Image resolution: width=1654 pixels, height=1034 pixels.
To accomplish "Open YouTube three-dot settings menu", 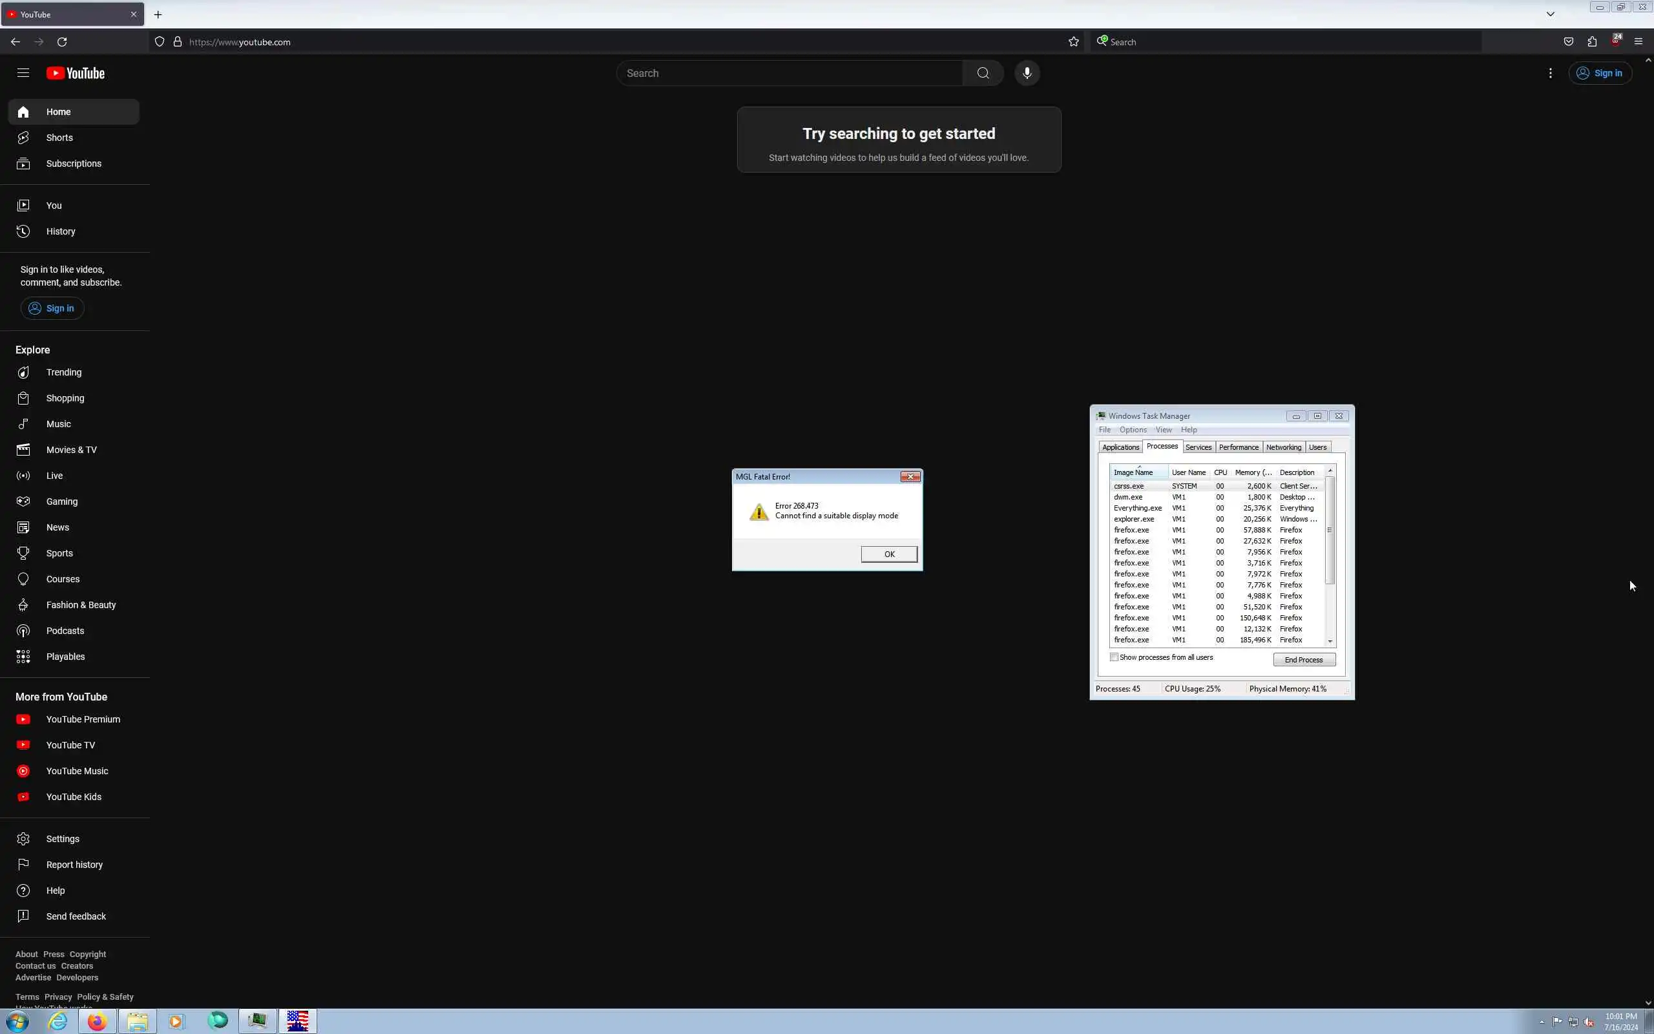I will click(1550, 73).
